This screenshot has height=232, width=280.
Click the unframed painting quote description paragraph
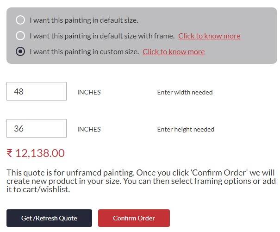point(141,181)
